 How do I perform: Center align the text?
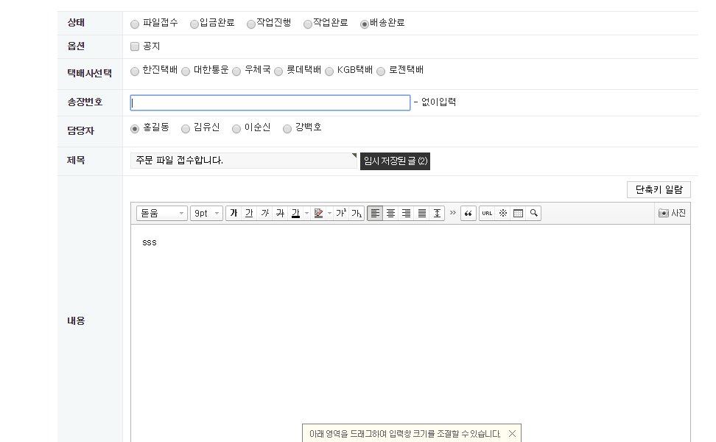[390, 214]
